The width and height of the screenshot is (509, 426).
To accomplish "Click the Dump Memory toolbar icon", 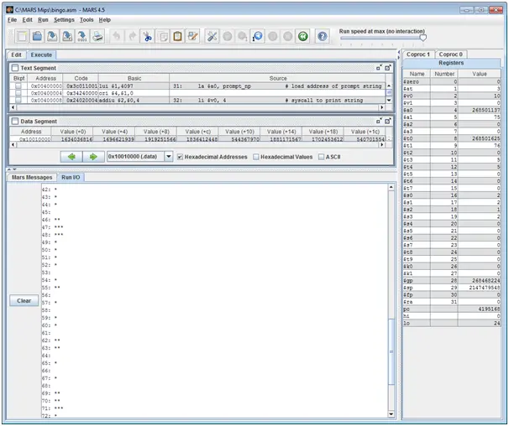I will [82, 36].
